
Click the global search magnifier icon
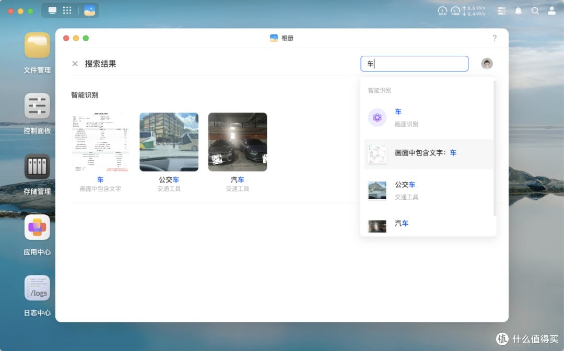(x=535, y=11)
